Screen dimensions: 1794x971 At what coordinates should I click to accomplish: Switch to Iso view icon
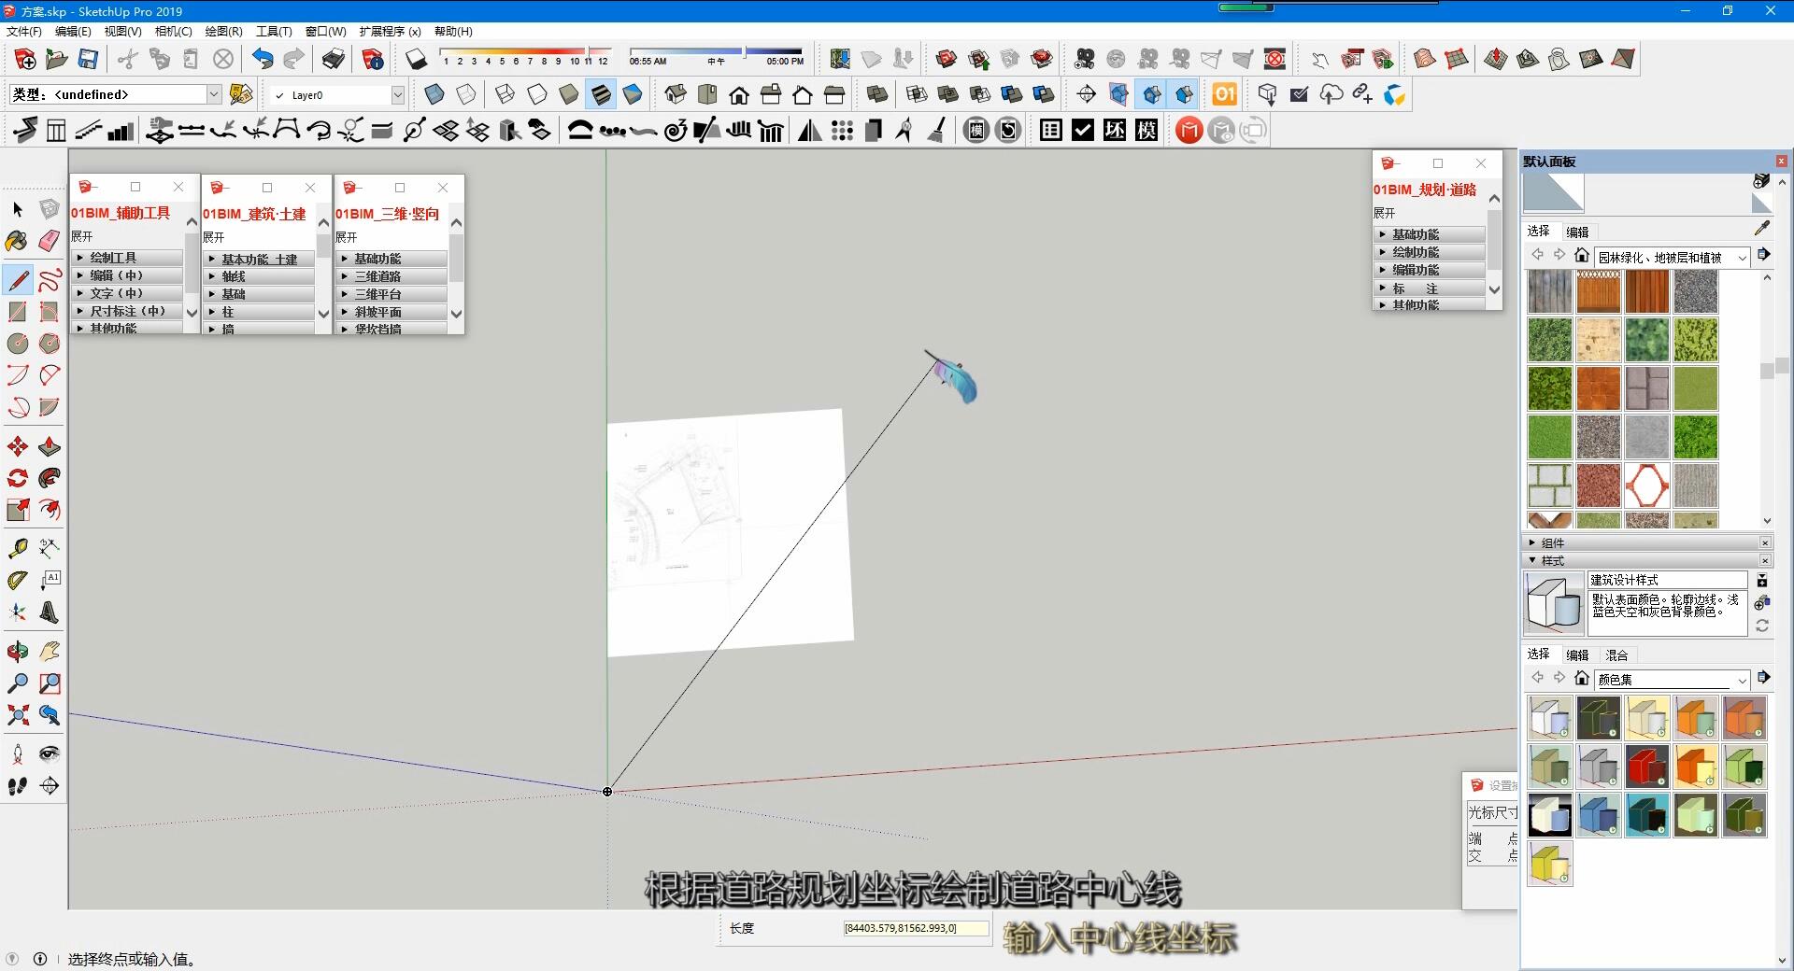pyautogui.click(x=676, y=94)
